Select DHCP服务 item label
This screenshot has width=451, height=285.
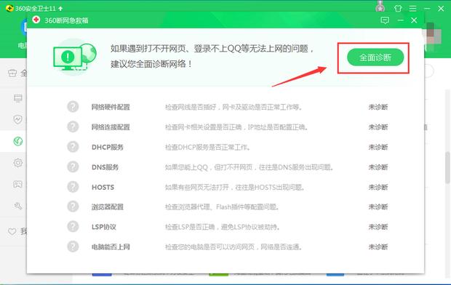(108, 148)
